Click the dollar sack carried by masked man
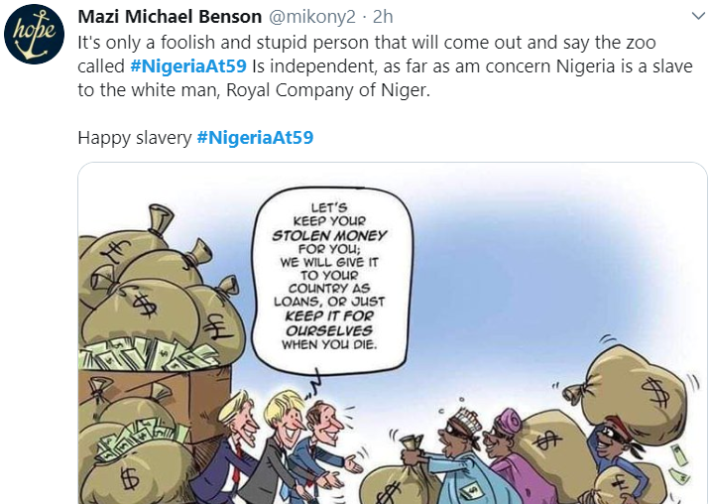710x504 pixels. tap(632, 392)
